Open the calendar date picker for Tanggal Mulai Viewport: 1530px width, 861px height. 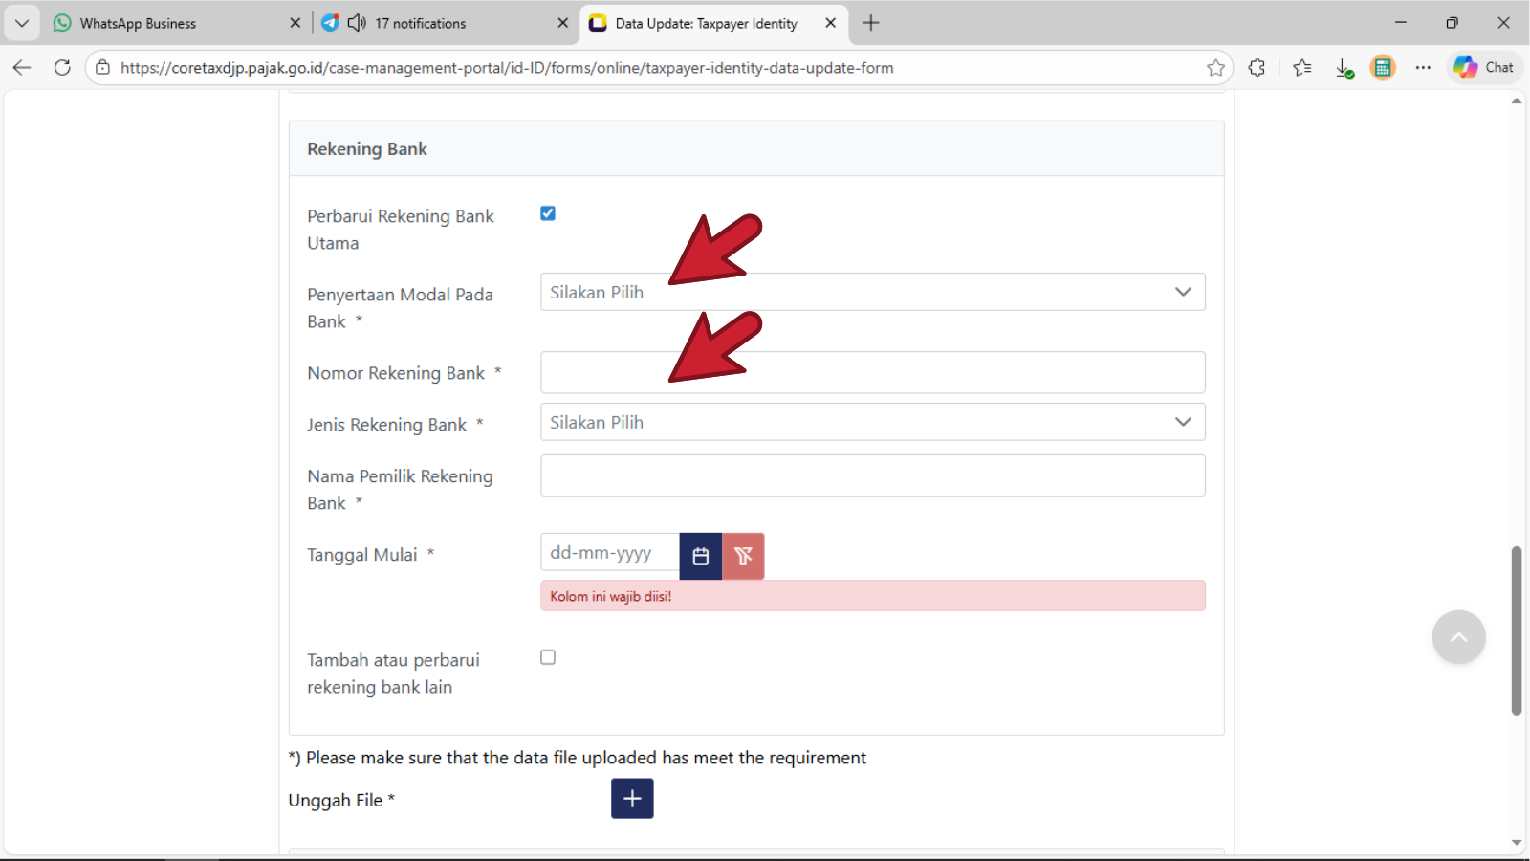[x=700, y=556]
